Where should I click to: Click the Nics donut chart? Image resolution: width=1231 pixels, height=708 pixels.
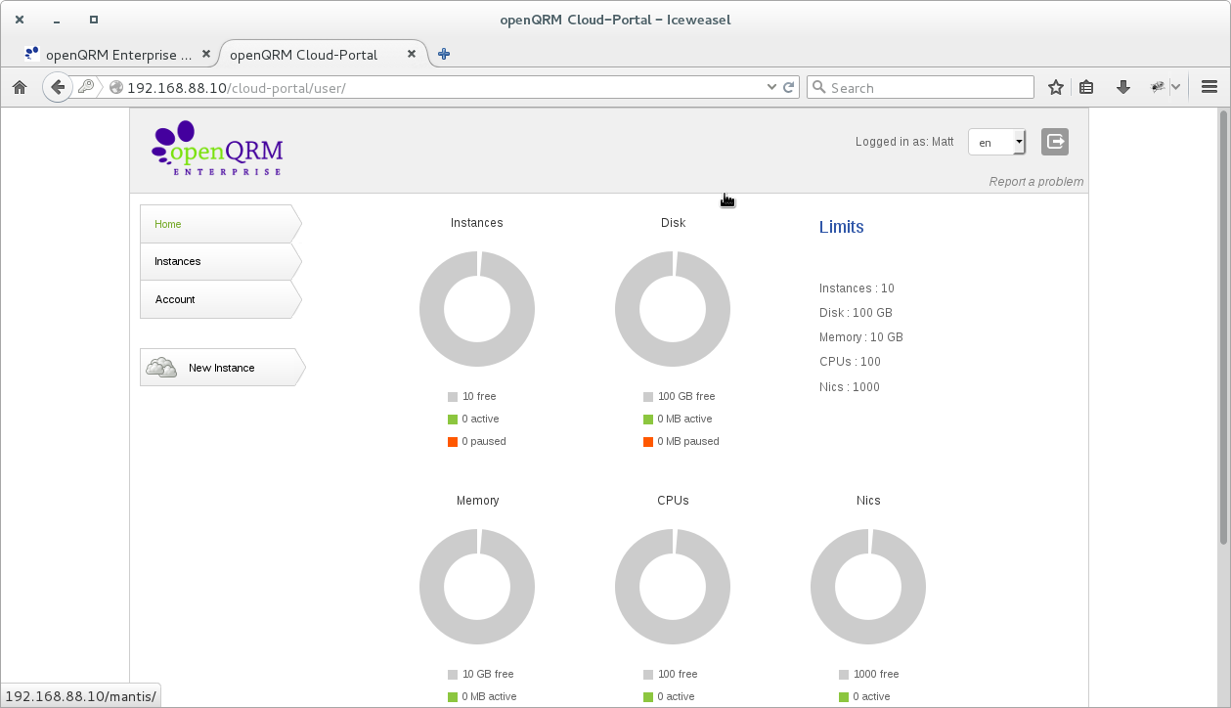tap(868, 587)
